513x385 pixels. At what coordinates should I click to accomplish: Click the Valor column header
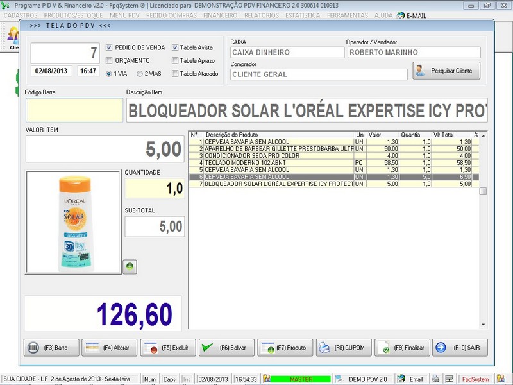click(x=383, y=135)
